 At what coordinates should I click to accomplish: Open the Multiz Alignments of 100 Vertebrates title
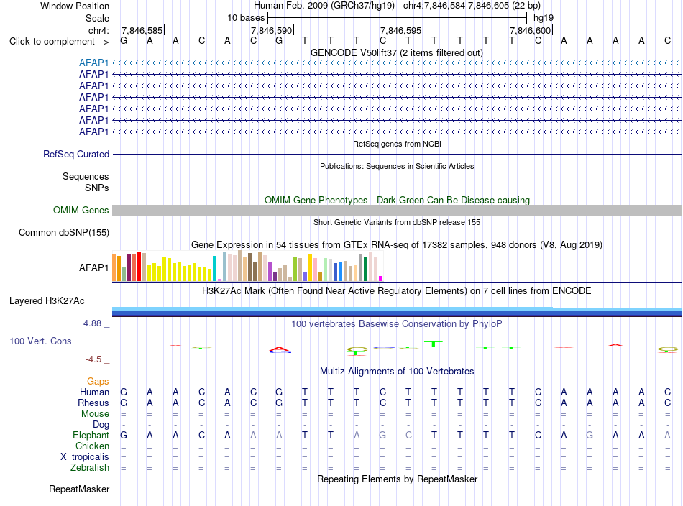397,372
